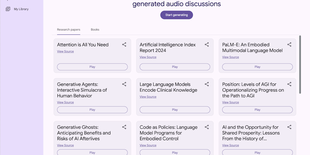Open View Source link under Generative Agents
This screenshot has height=155, width=310.
[65, 103]
